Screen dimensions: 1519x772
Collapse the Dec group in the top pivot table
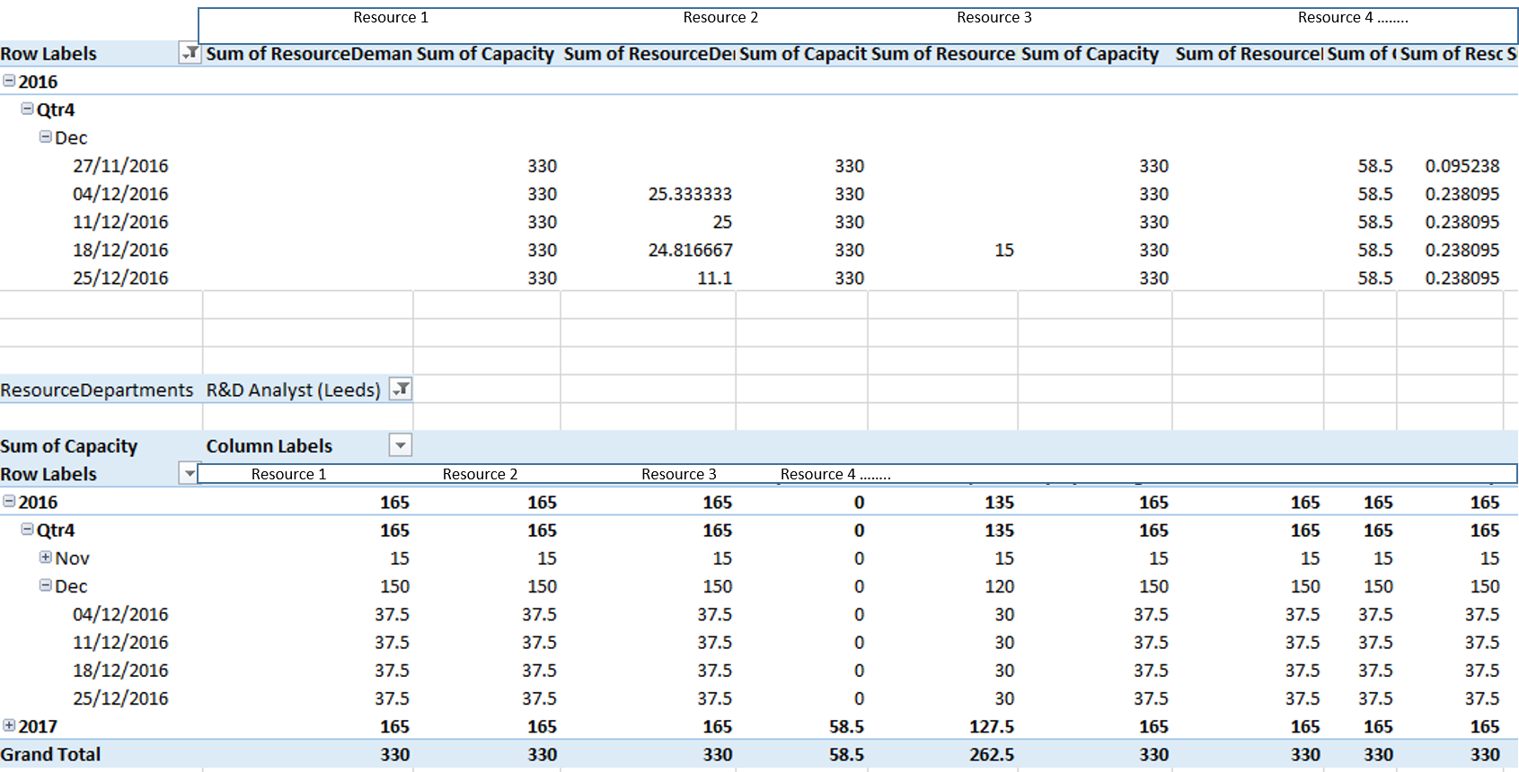tap(45, 136)
